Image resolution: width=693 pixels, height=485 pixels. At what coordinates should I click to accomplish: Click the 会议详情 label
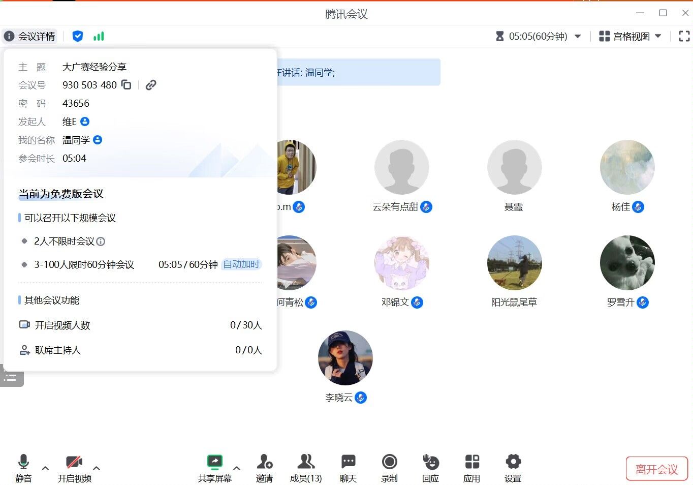tap(37, 36)
